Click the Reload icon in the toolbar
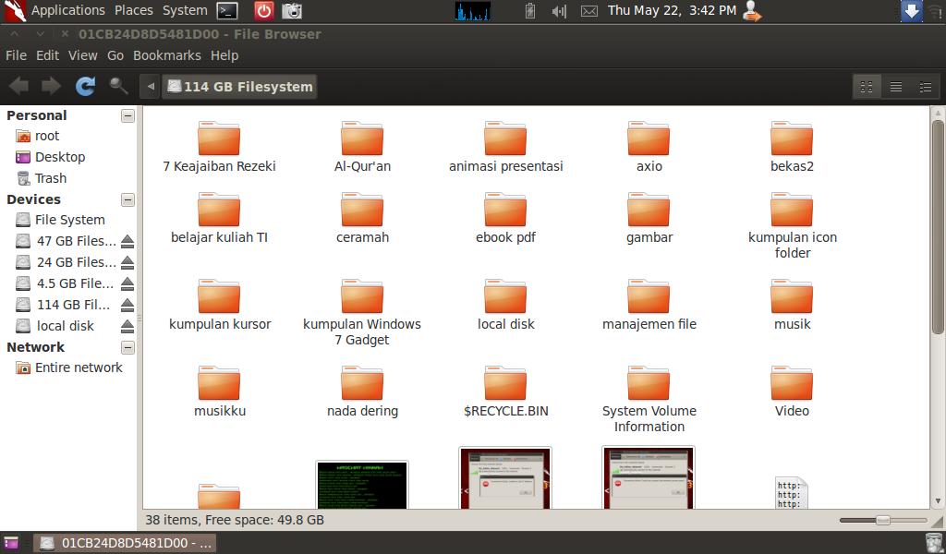This screenshot has height=554, width=946. click(85, 85)
